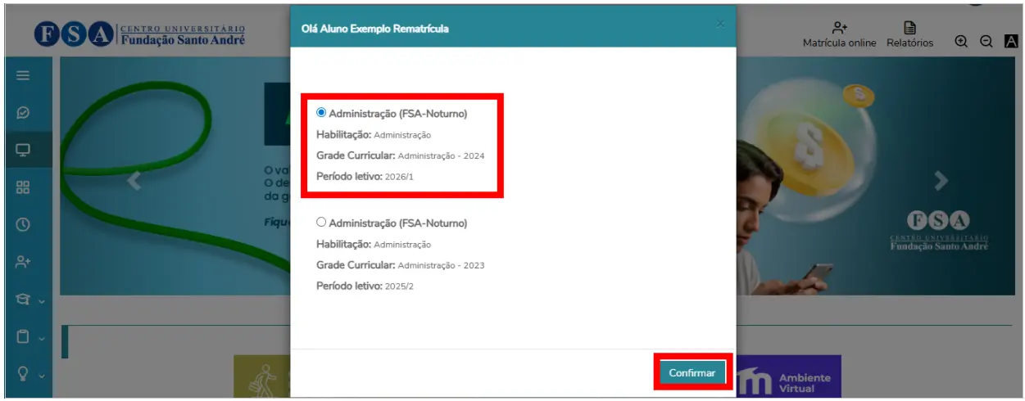Viewport: 1025px width, 401px height.
Task: Click the clock icon in sidebar
Action: (23, 224)
